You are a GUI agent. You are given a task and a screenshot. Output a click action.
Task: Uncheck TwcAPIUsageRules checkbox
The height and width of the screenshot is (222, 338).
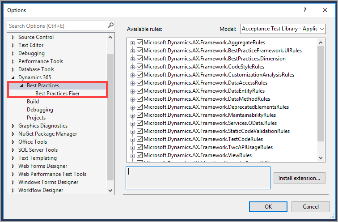139,147
